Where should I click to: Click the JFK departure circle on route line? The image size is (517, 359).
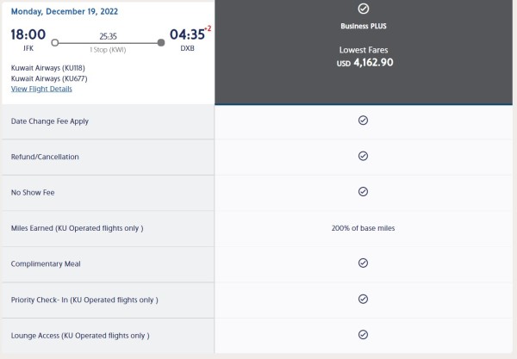(55, 42)
